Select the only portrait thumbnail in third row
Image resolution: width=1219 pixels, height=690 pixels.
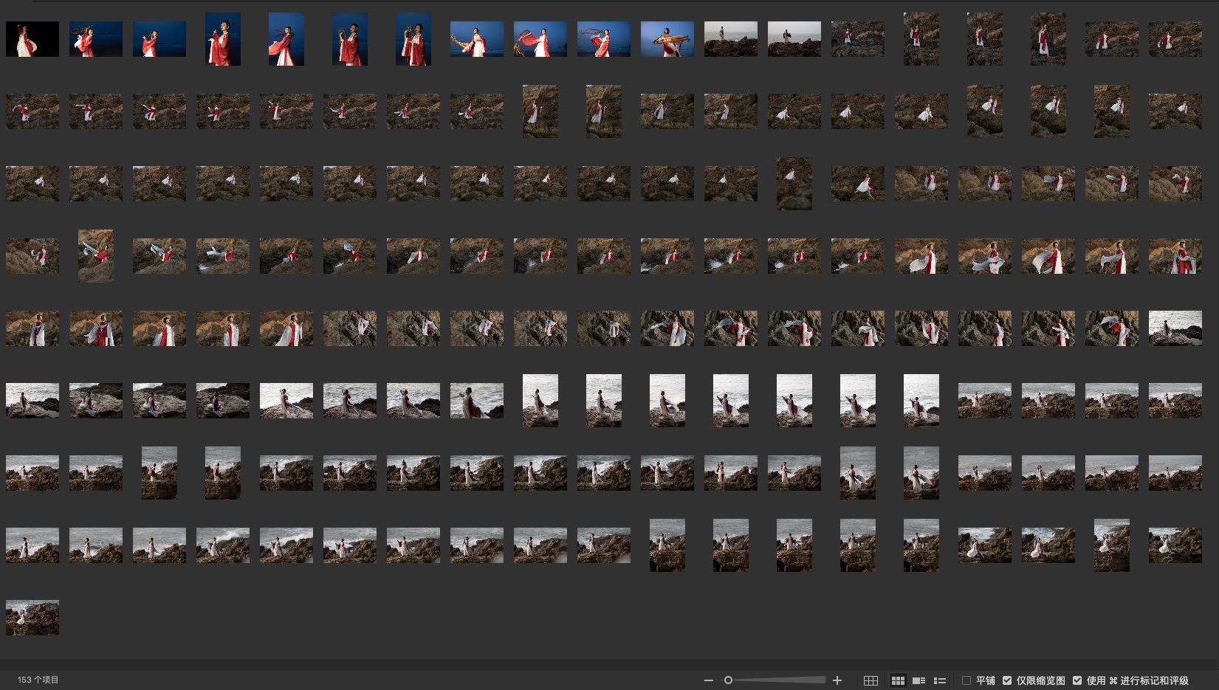click(794, 184)
